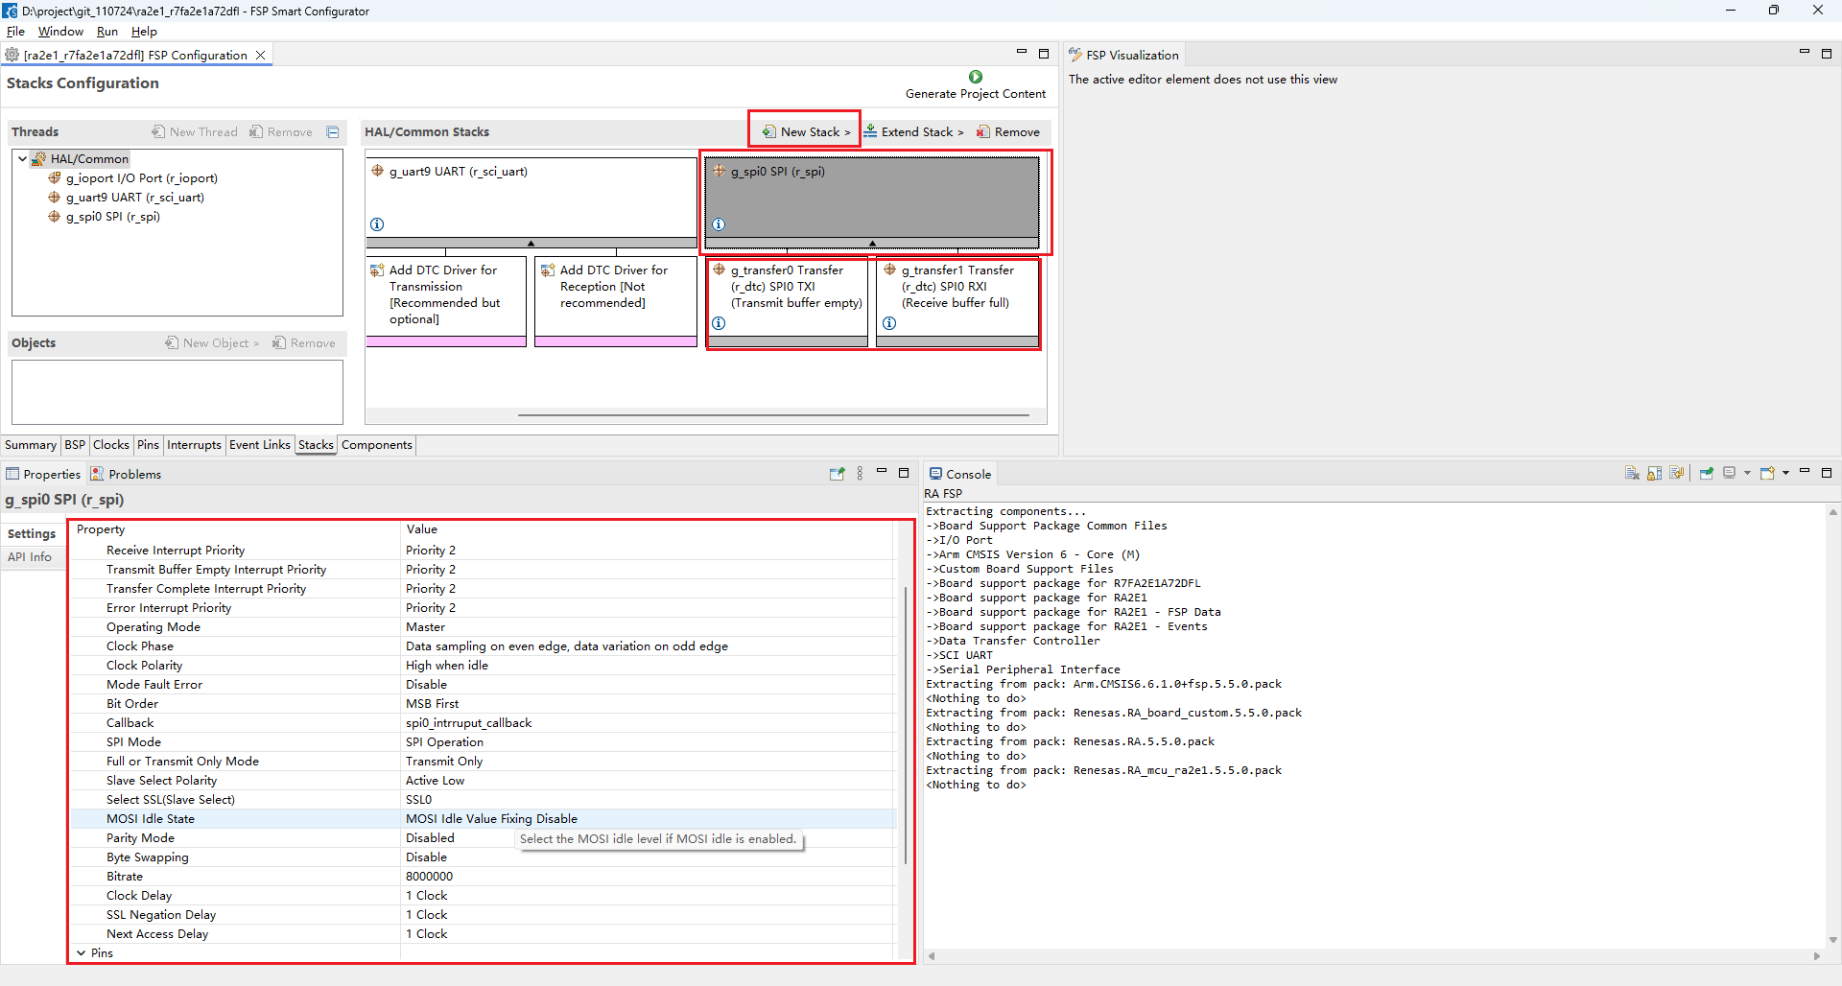Click the info icon on g_transfer1 block
Image resolution: width=1842 pixels, height=986 pixels.
(x=889, y=323)
